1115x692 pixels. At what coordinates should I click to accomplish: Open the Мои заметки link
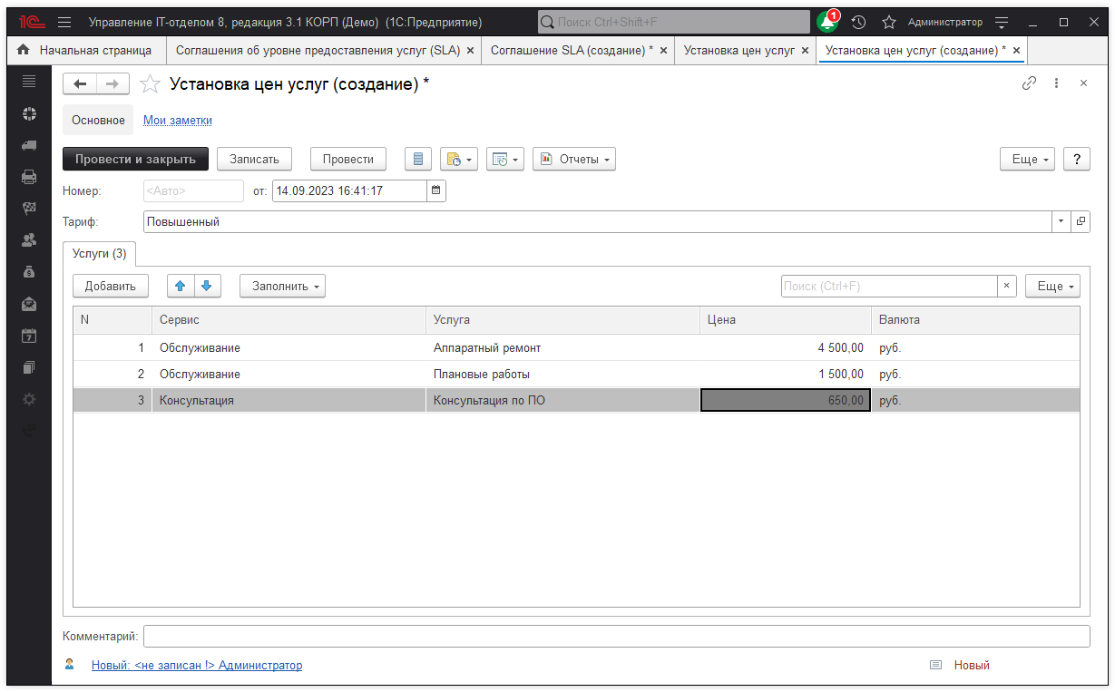178,120
